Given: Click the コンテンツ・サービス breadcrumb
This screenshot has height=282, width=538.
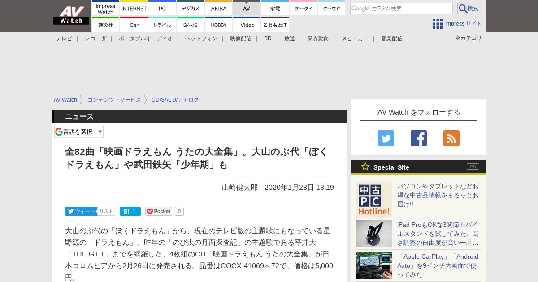Looking at the screenshot, I should [114, 100].
